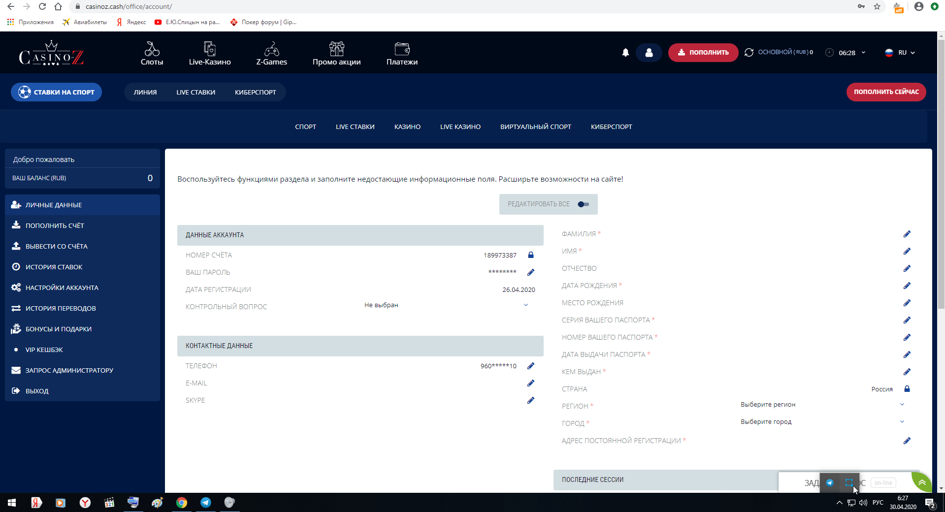This screenshot has width=945, height=512.
Task: Click the red Пополнить button
Action: click(x=703, y=53)
